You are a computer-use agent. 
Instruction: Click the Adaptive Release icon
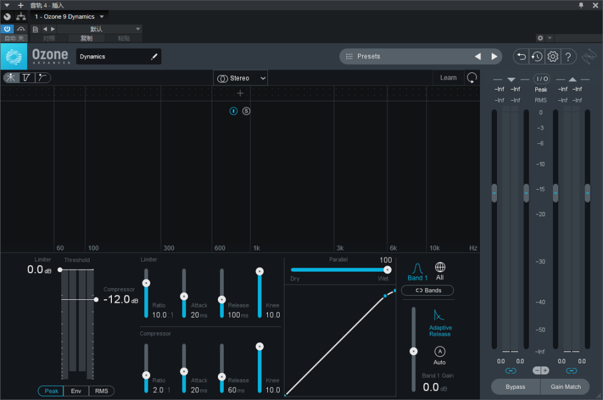[439, 315]
